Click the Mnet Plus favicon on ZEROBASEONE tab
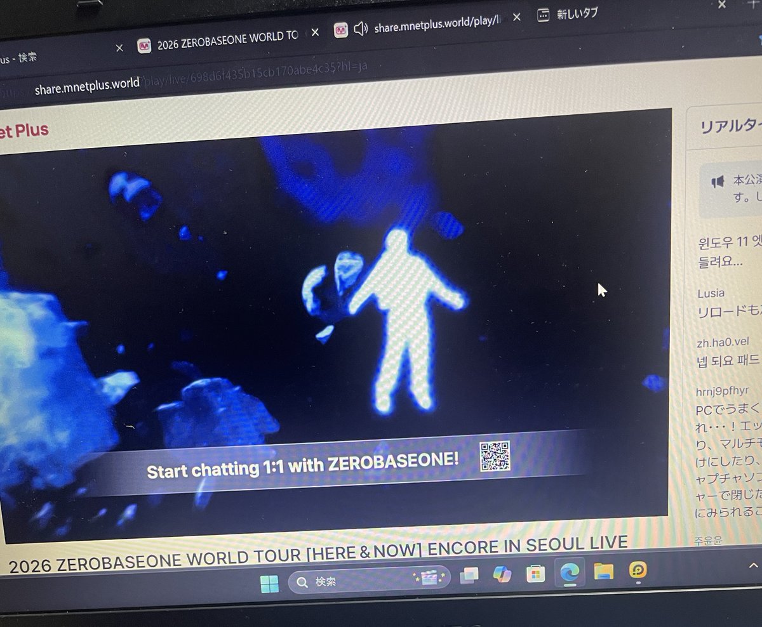This screenshot has height=627, width=762. [144, 46]
